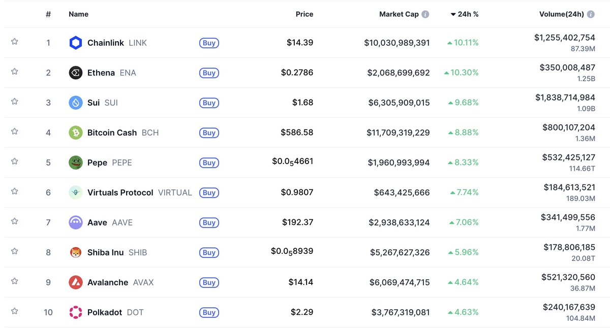Image resolution: width=610 pixels, height=328 pixels.
Task: Star Virtuals Protocol for the watchlist
Action: 15,191
